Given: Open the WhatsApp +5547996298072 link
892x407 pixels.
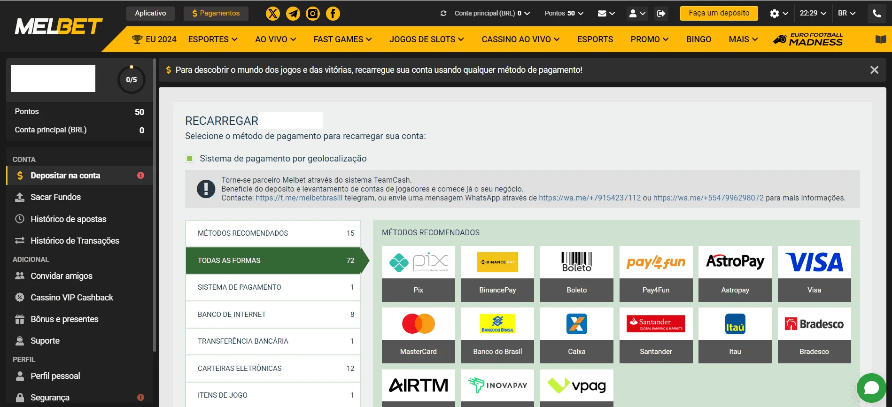Looking at the screenshot, I should click(x=708, y=198).
